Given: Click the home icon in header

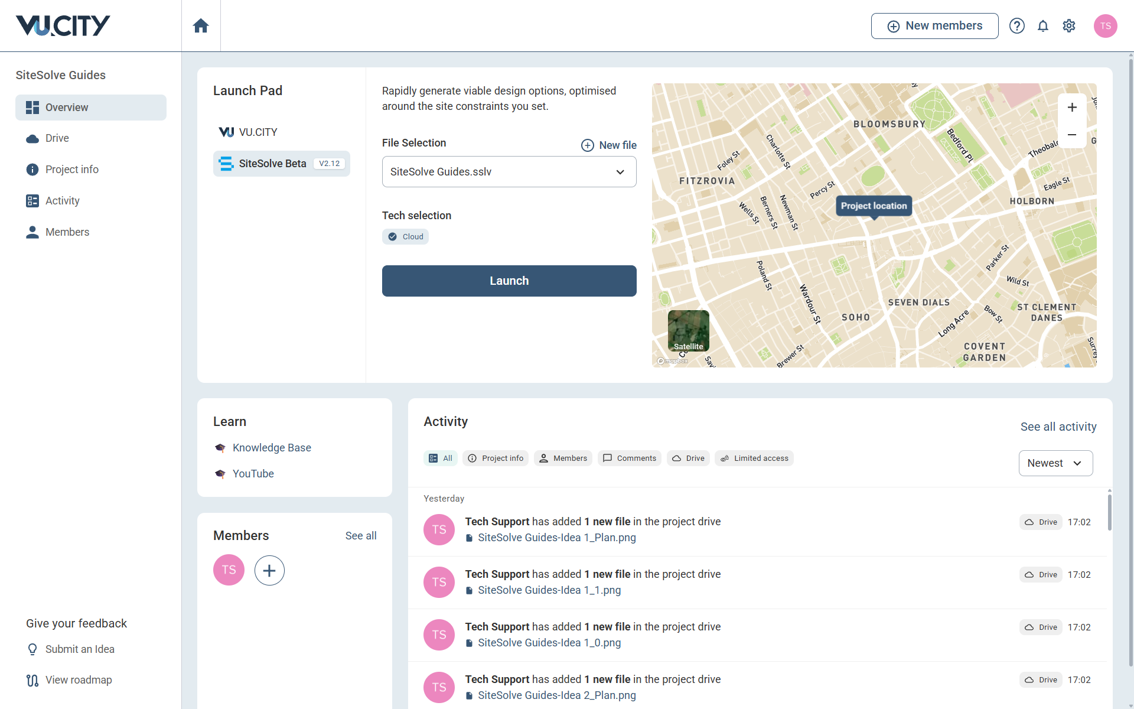Looking at the screenshot, I should pos(201,26).
